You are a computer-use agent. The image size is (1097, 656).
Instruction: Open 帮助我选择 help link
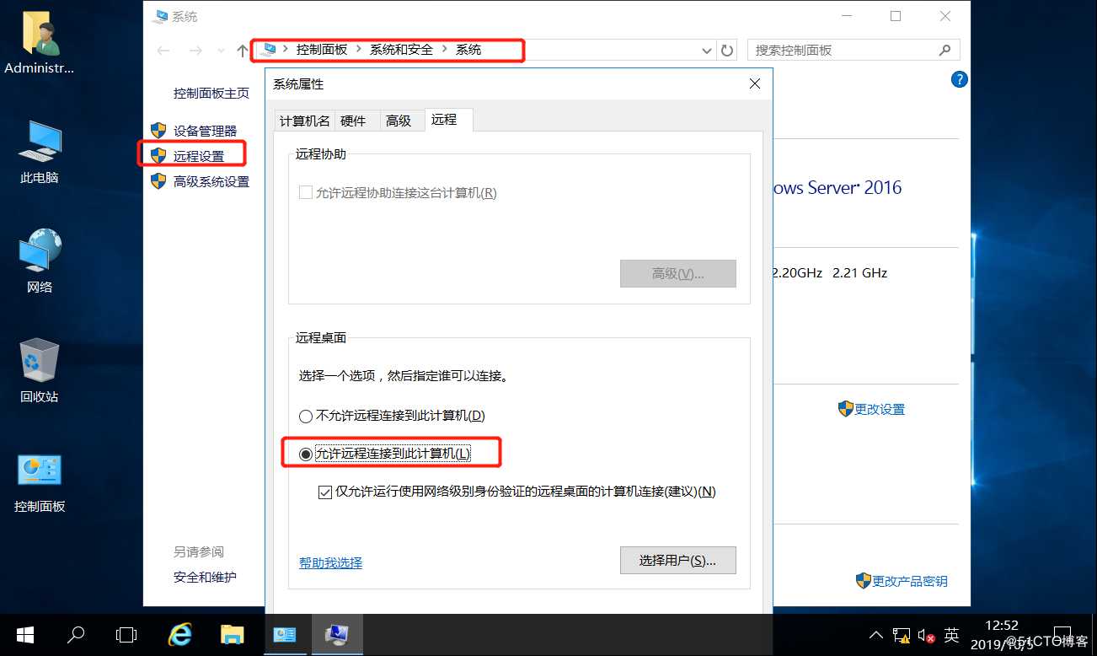point(330,562)
